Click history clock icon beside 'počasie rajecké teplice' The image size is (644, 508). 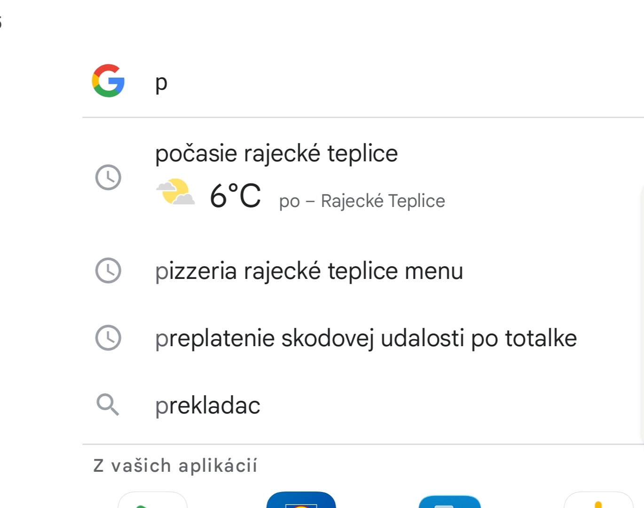(x=108, y=177)
